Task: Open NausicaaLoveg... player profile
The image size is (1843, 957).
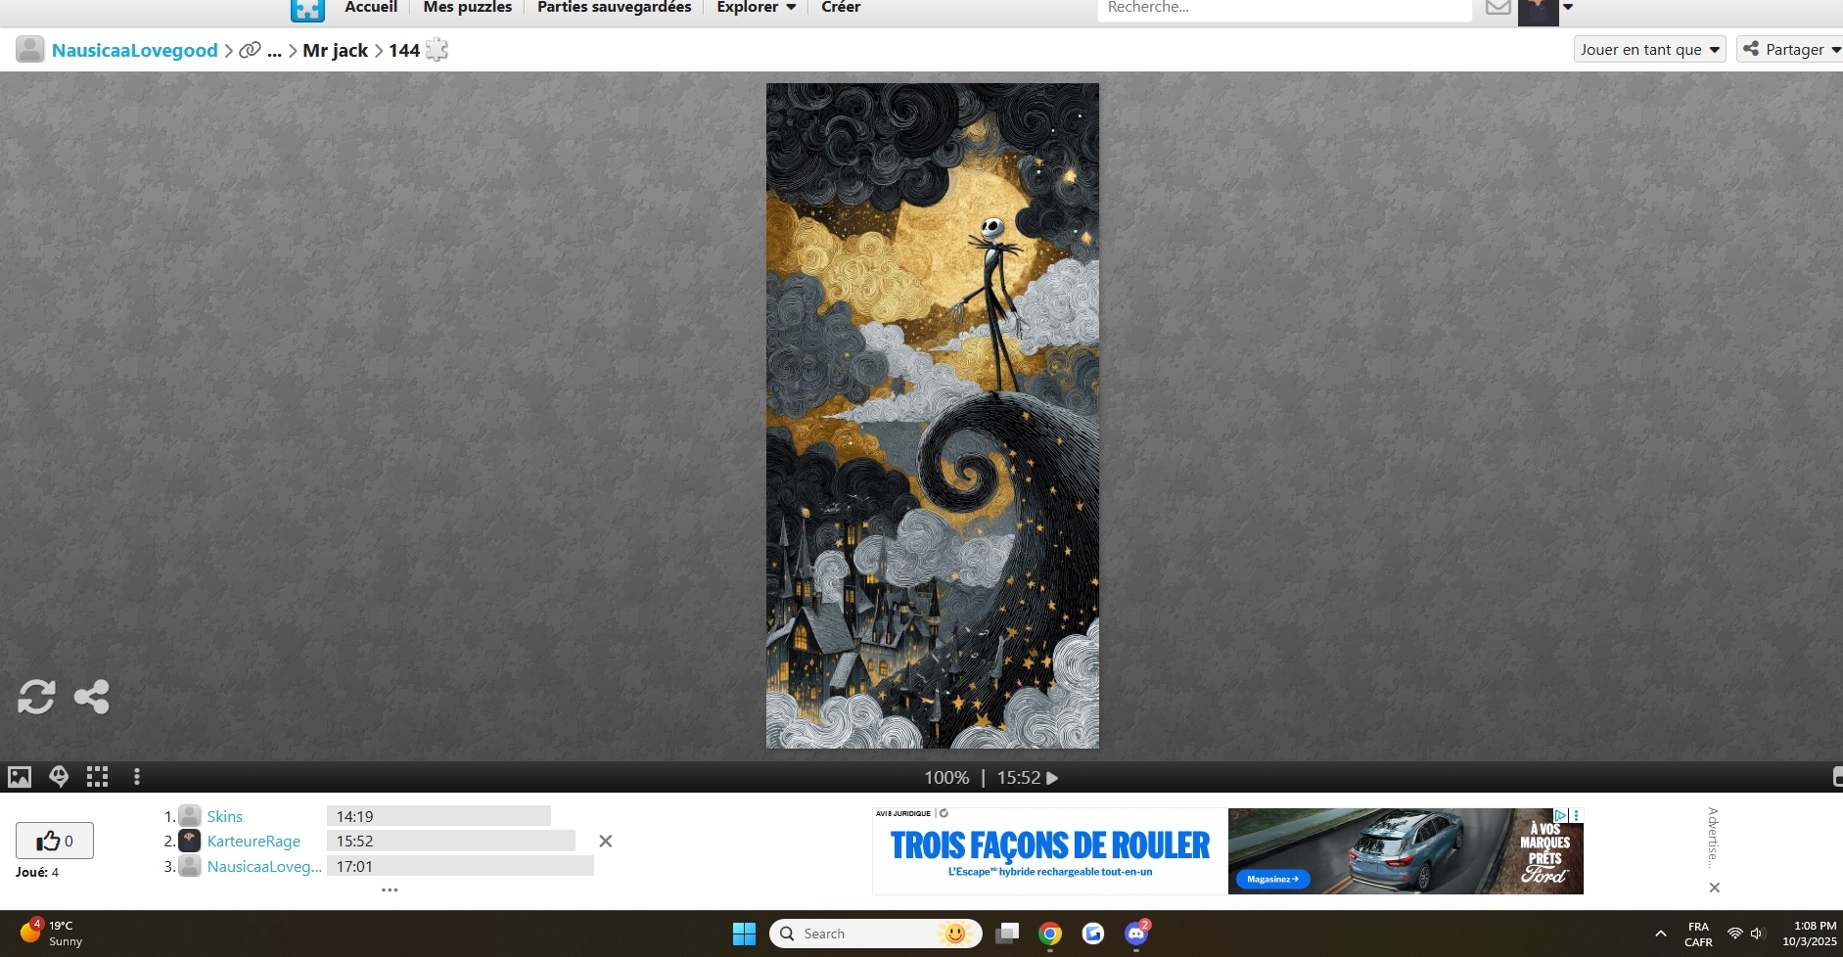Action: (x=264, y=866)
